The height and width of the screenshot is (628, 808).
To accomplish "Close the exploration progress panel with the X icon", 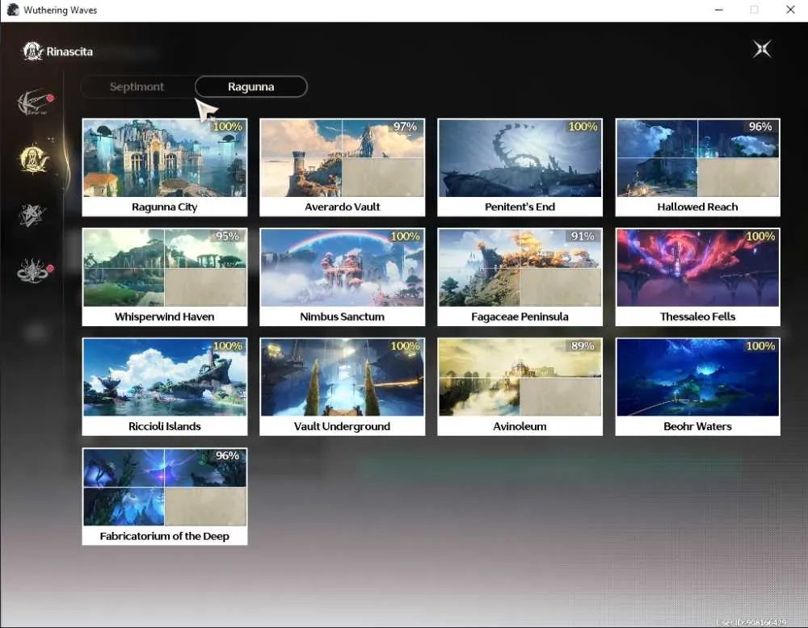I will click(x=762, y=49).
